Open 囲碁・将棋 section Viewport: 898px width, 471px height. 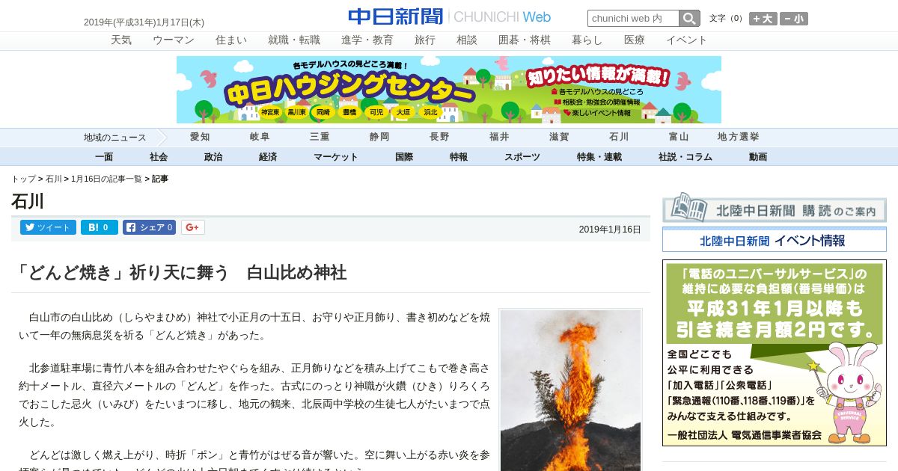525,40
